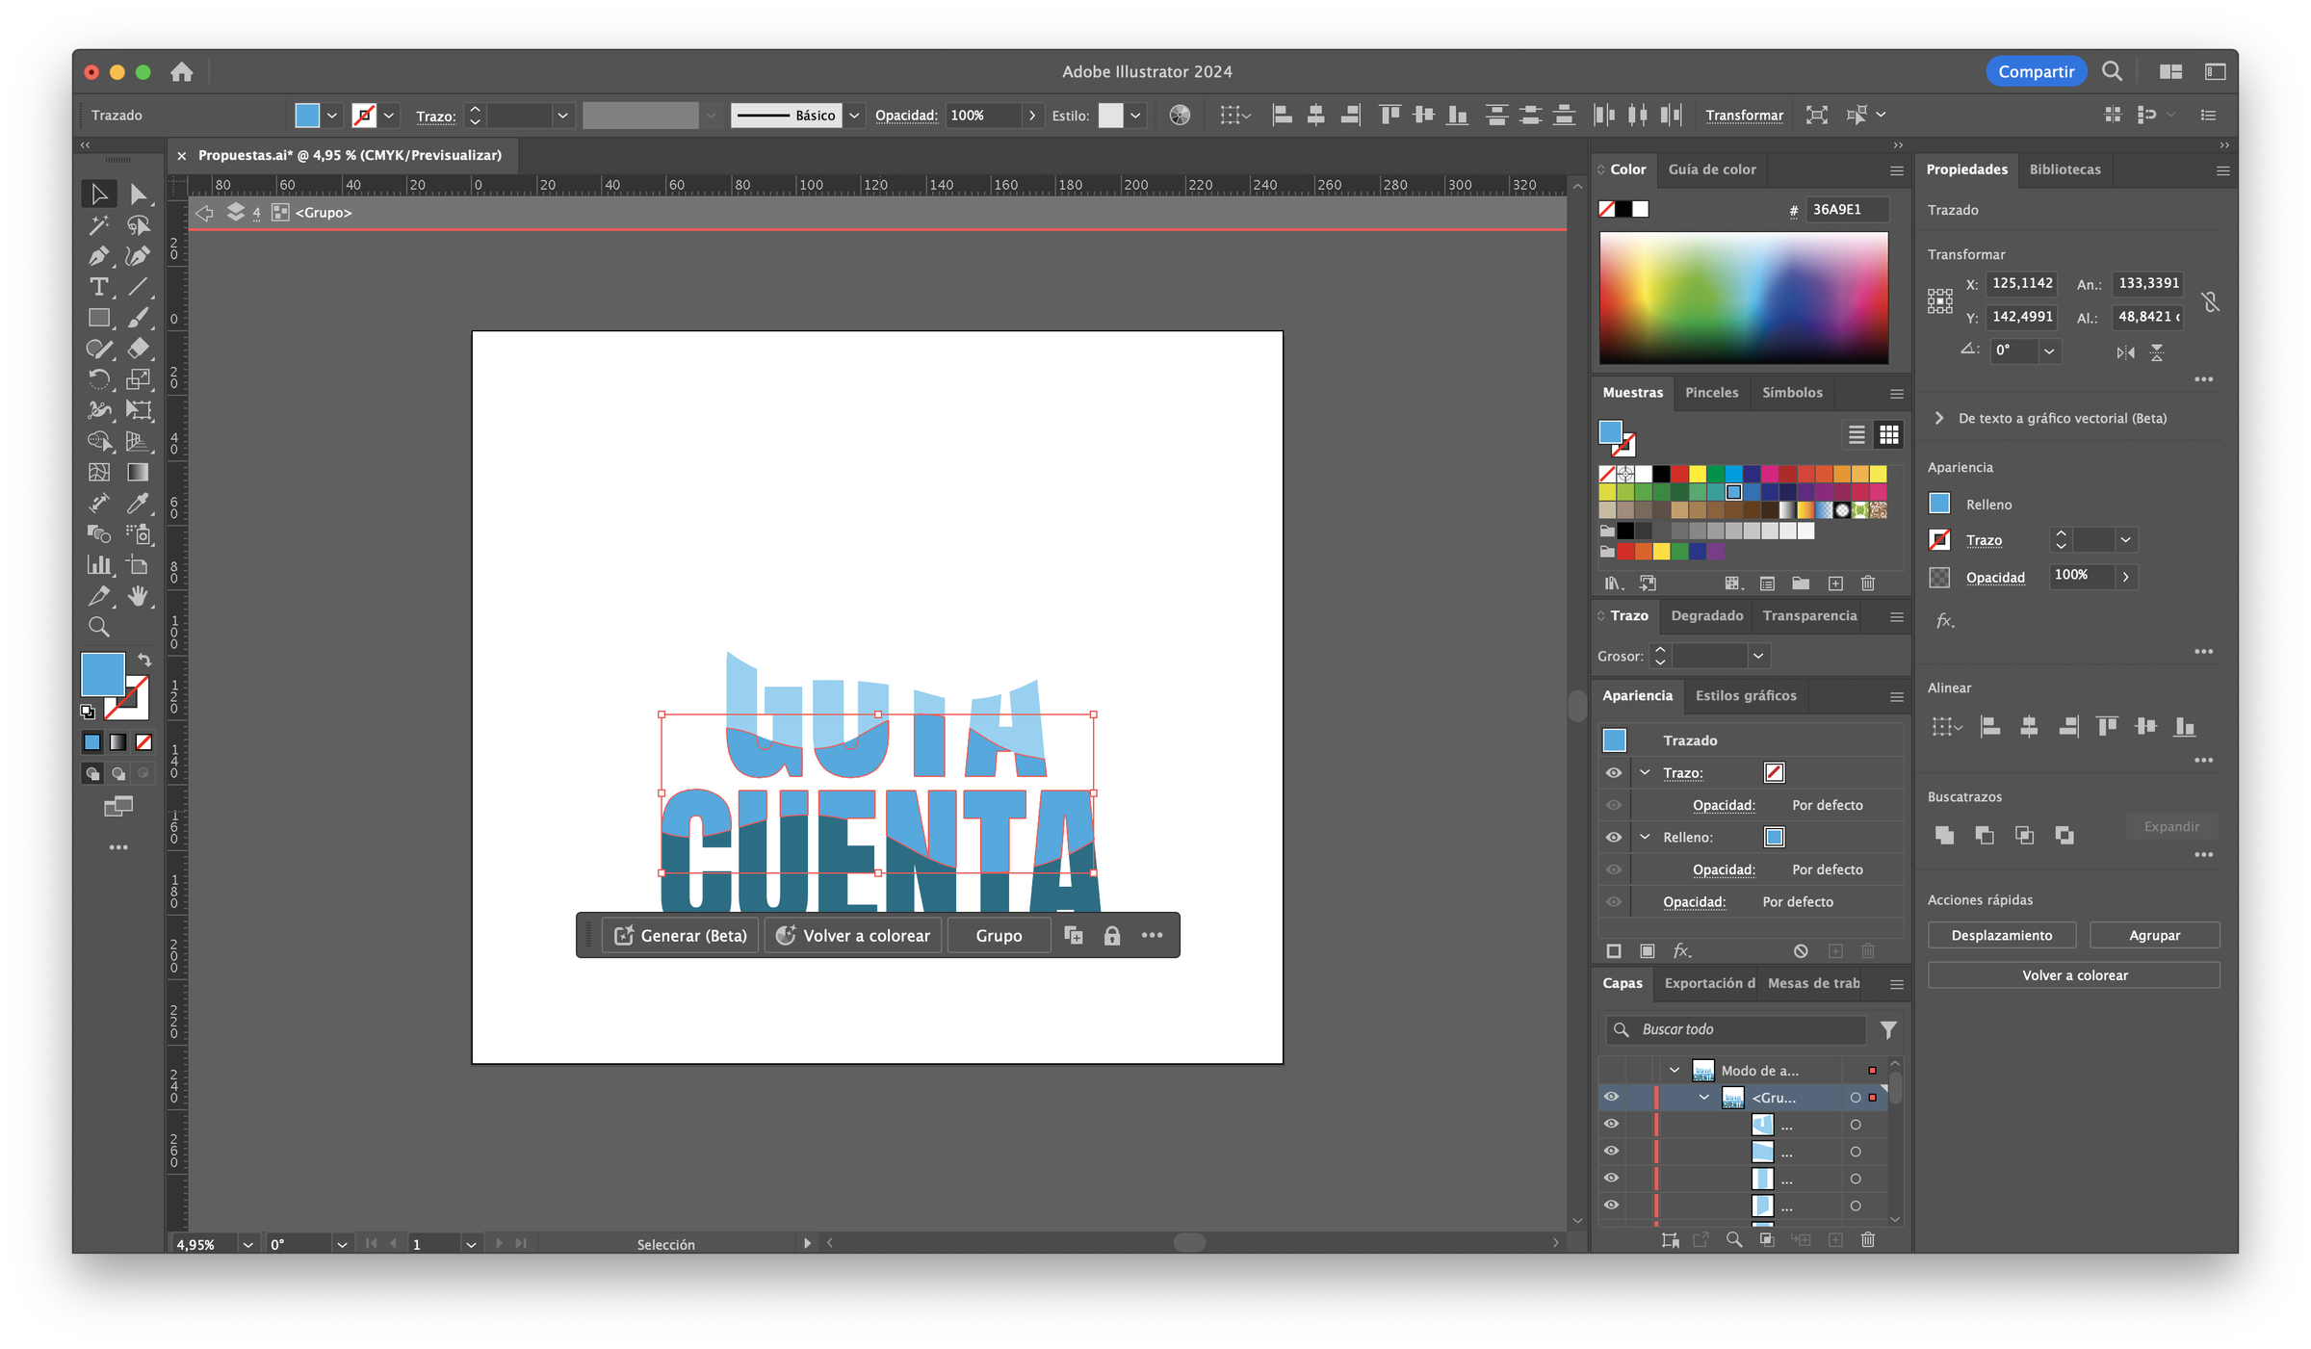Viewport: 2311px width, 1349px height.
Task: Select the Rectangle tool
Action: coord(98,317)
